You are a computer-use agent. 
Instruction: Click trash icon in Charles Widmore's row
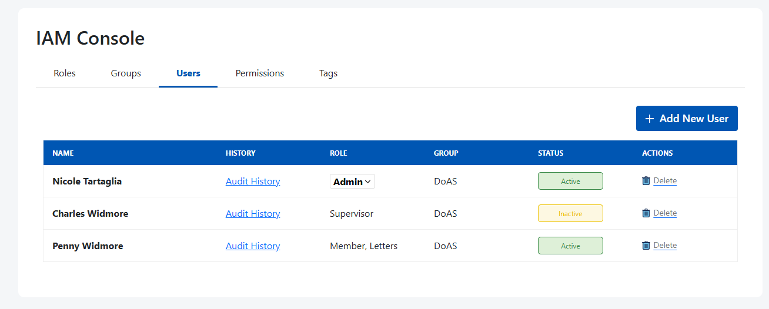(x=646, y=213)
